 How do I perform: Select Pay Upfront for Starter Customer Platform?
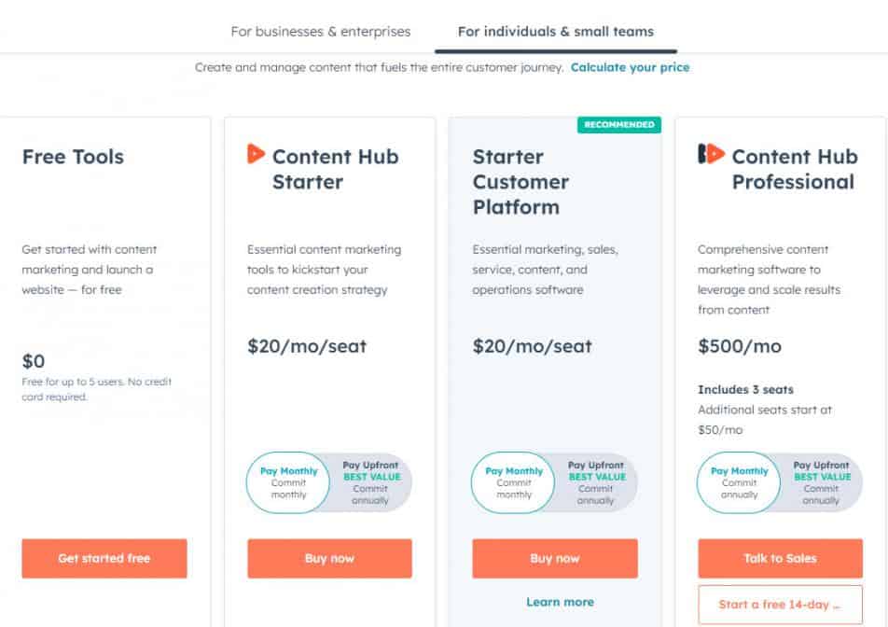pyautogui.click(x=596, y=482)
